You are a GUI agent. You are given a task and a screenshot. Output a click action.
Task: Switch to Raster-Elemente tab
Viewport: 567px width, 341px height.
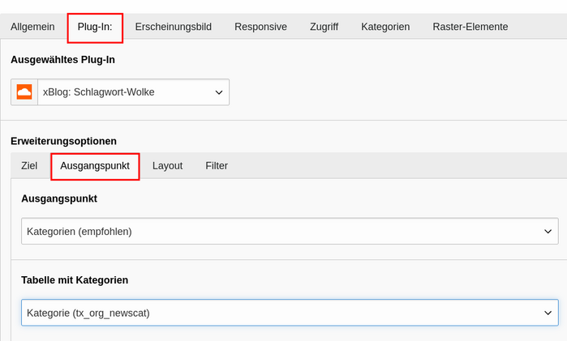(x=470, y=27)
